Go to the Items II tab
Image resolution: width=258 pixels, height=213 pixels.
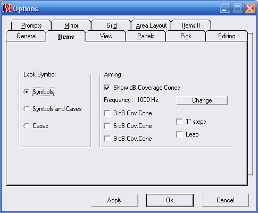(x=191, y=25)
